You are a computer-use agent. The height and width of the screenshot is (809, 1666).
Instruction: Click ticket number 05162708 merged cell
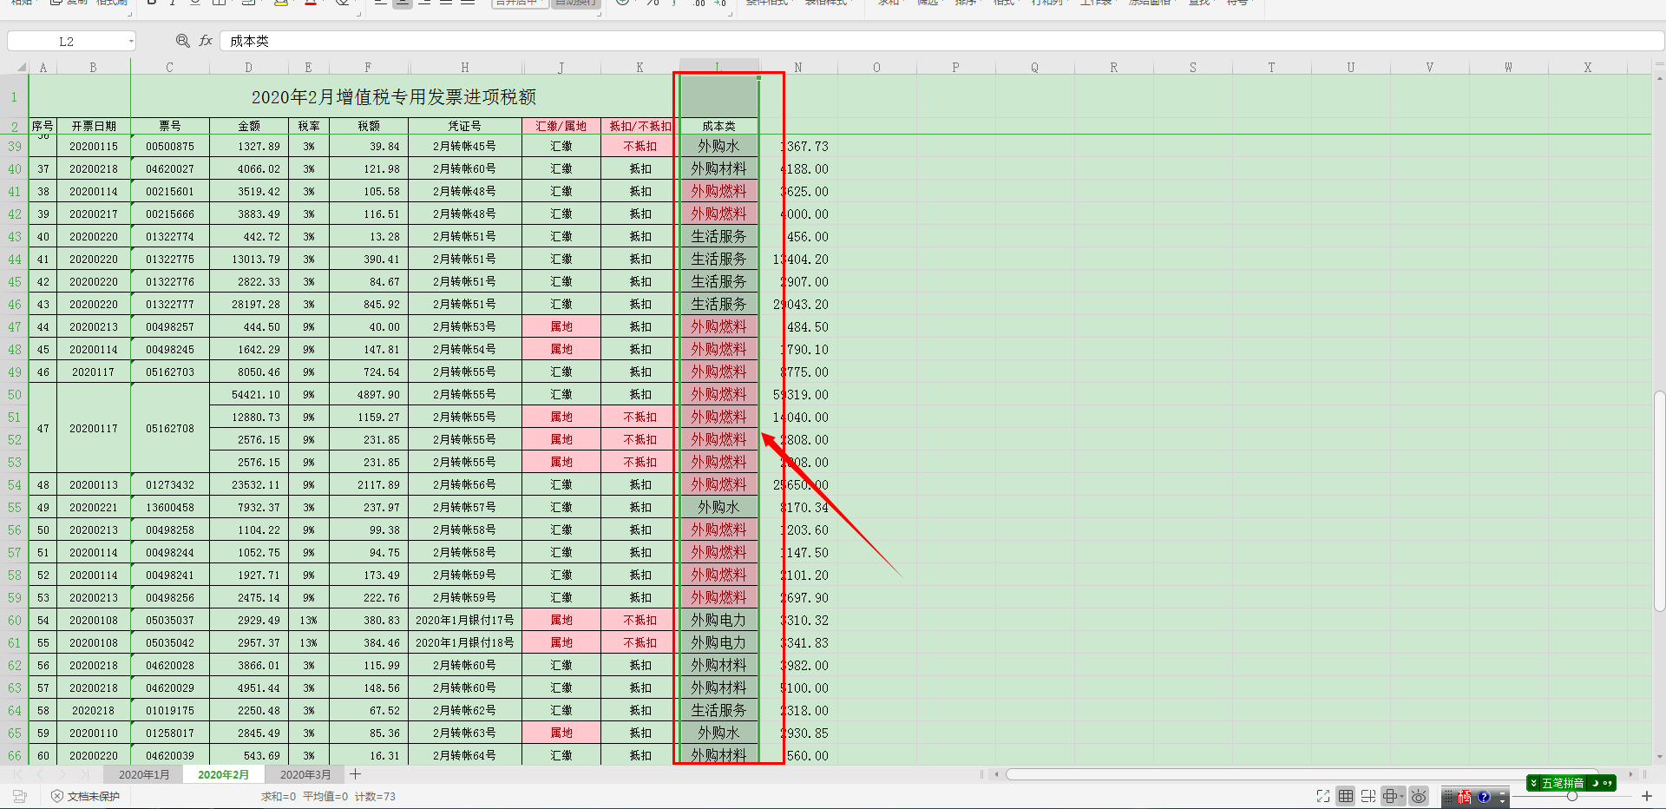[x=170, y=429]
